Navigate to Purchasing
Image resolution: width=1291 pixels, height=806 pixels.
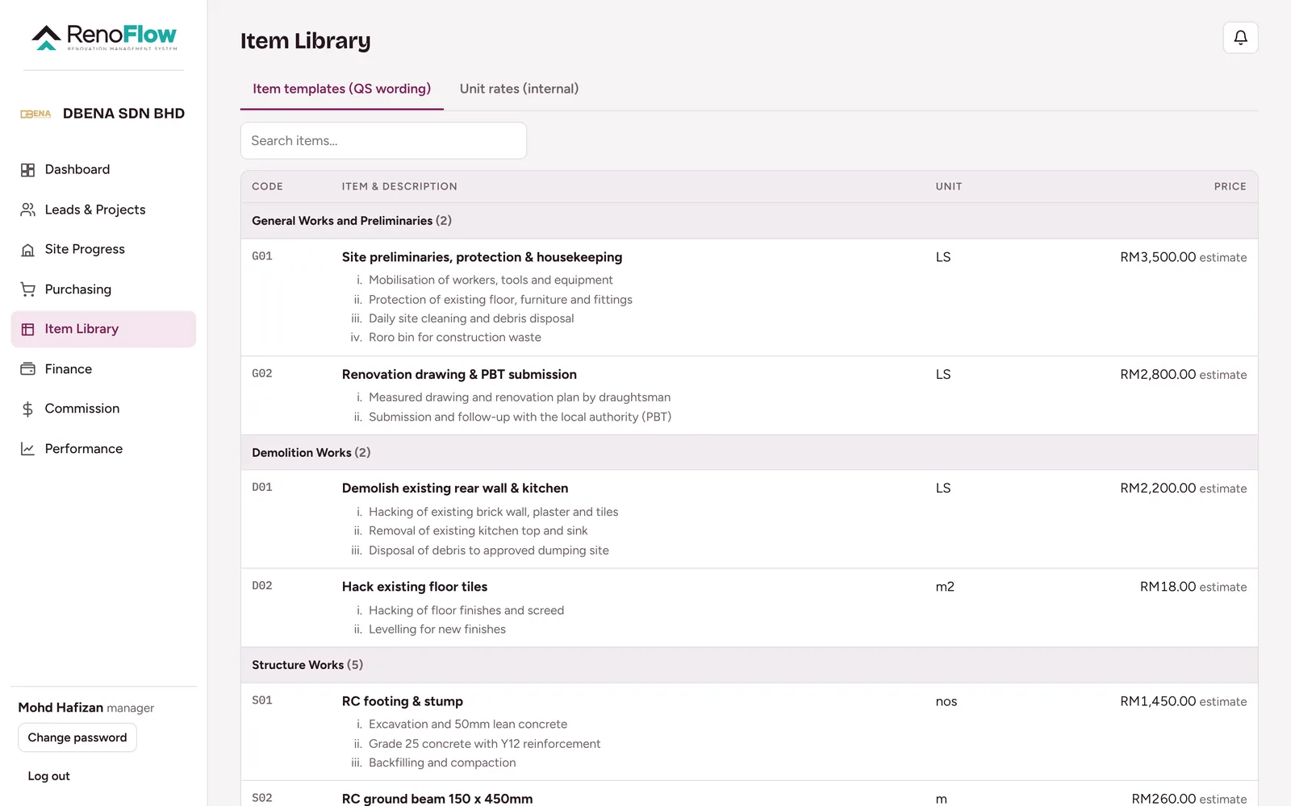point(103,289)
